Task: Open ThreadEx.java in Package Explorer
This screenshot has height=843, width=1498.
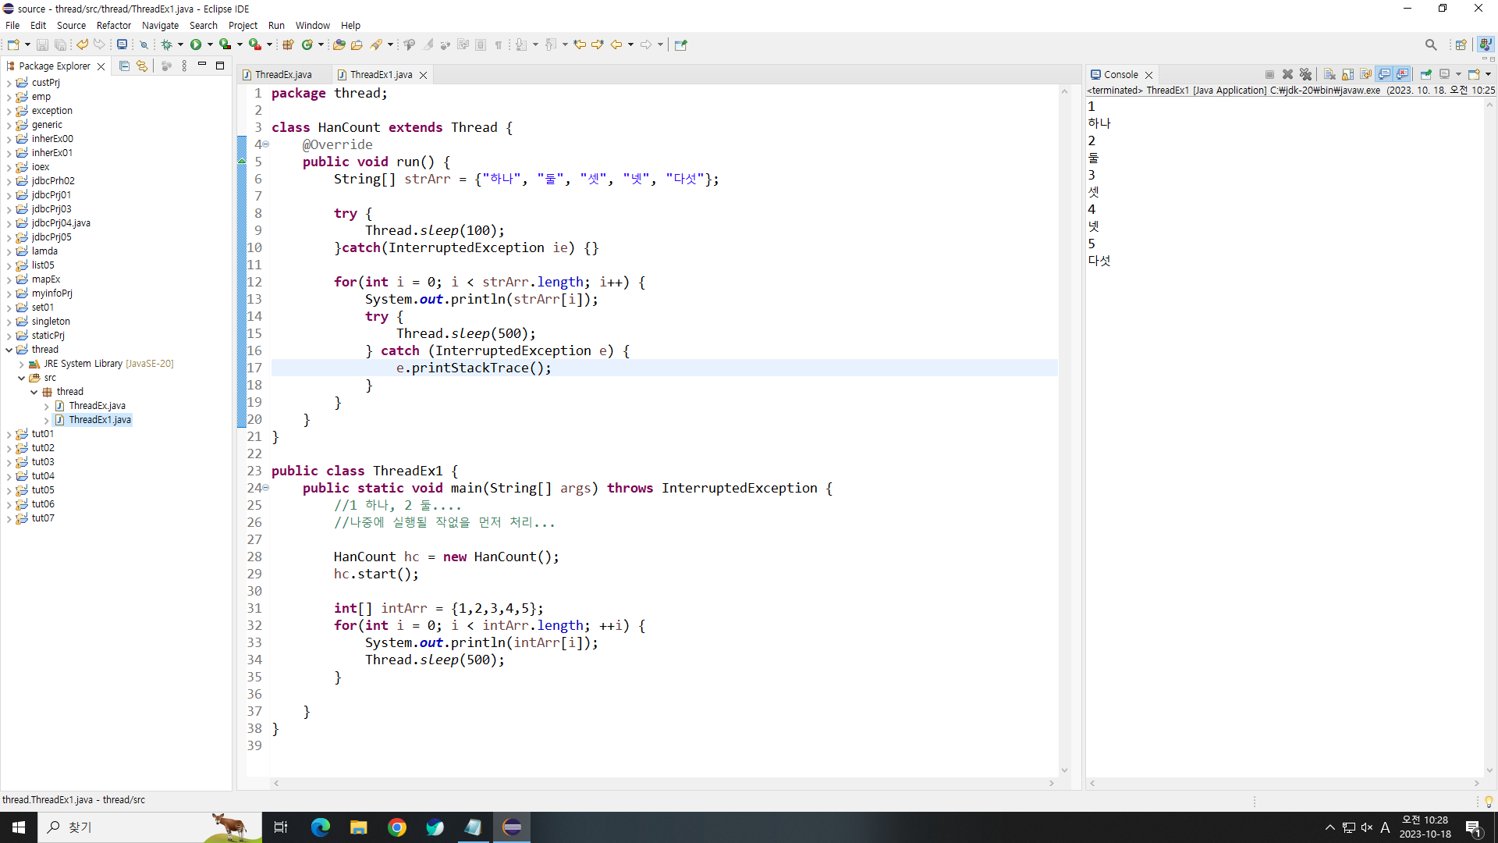Action: [x=97, y=406]
